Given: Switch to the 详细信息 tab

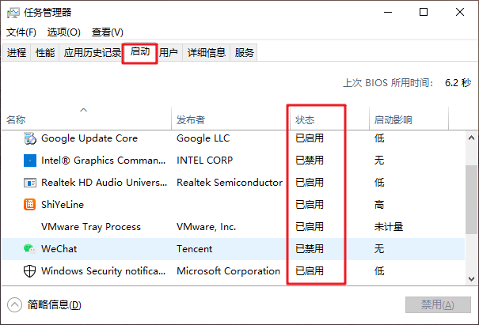Looking at the screenshot, I should 206,53.
